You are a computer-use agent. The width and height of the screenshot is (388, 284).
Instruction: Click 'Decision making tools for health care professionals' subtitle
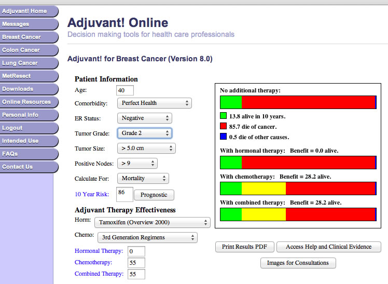point(151,34)
